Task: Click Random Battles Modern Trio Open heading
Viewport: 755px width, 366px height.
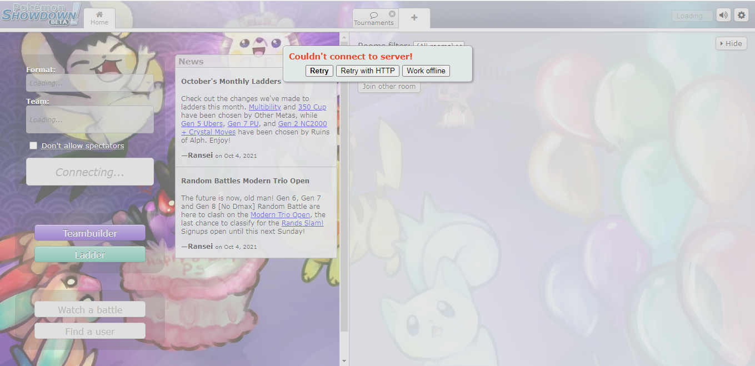Action: pyautogui.click(x=245, y=181)
